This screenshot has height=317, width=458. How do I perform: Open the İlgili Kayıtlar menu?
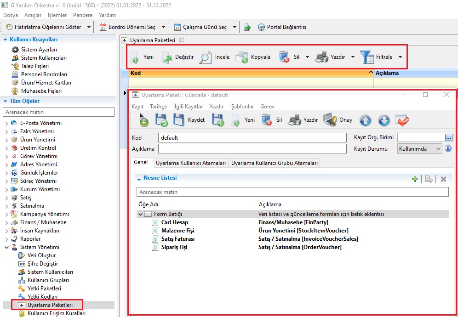click(x=188, y=107)
